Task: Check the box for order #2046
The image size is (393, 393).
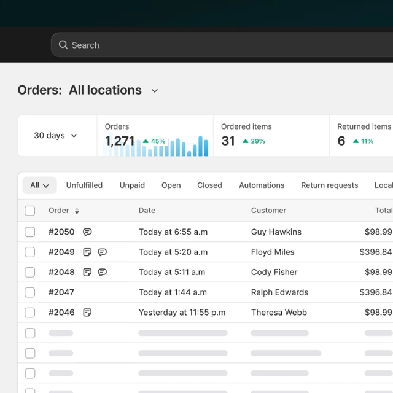Action: 30,313
